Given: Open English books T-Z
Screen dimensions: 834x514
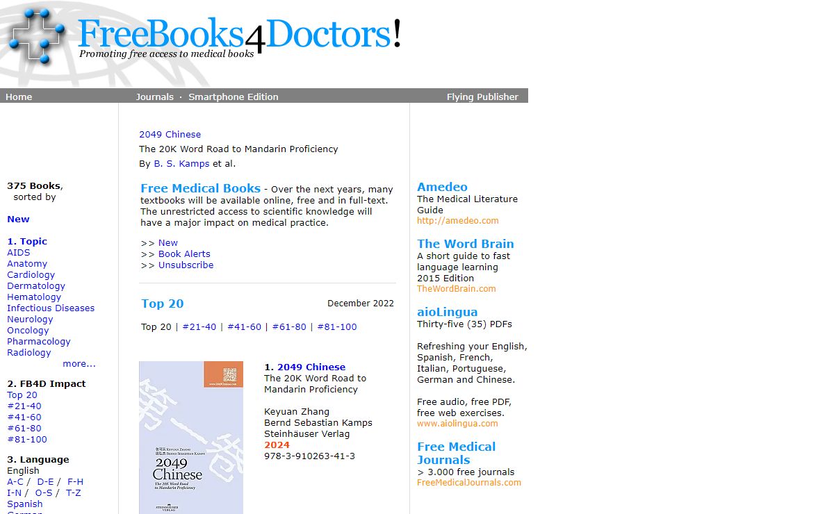Looking at the screenshot, I should [74, 493].
